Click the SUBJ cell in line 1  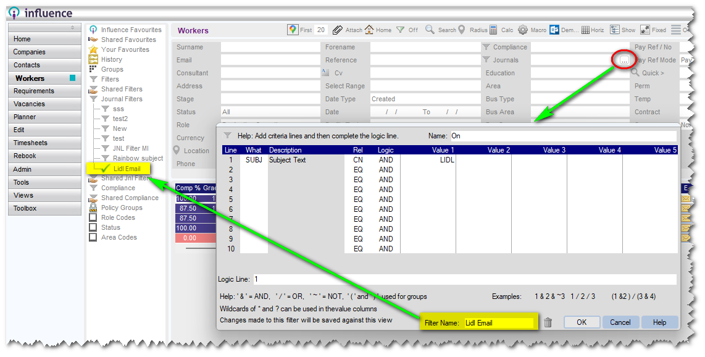tap(254, 159)
